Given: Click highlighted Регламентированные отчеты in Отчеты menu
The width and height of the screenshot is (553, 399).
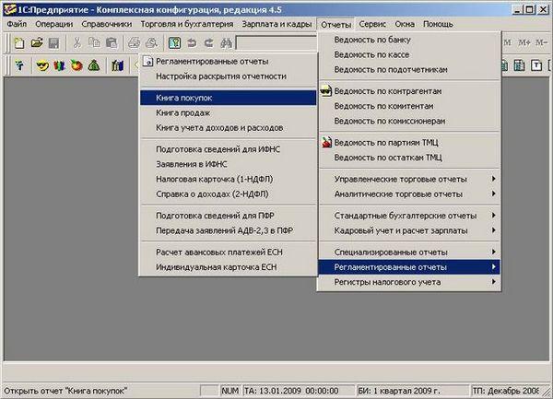Looking at the screenshot, I should (409, 267).
